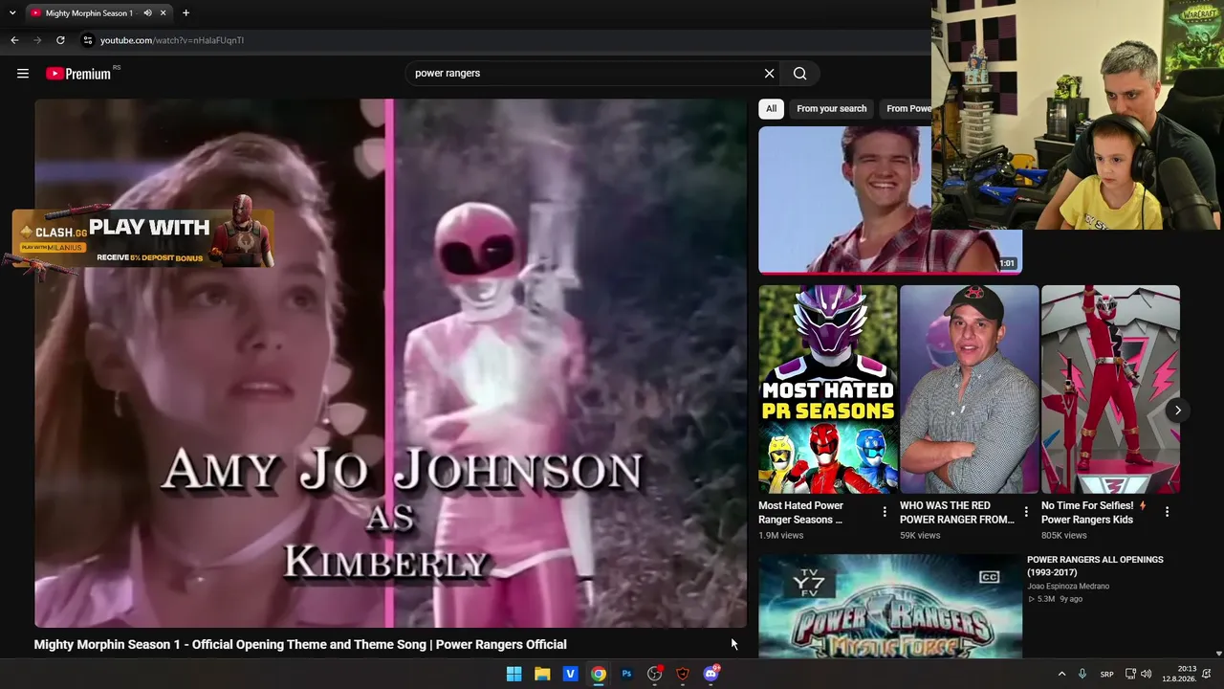Viewport: 1224px width, 689px height.
Task: Open options for 'No Time For Selfies!' short
Action: pos(1167,513)
